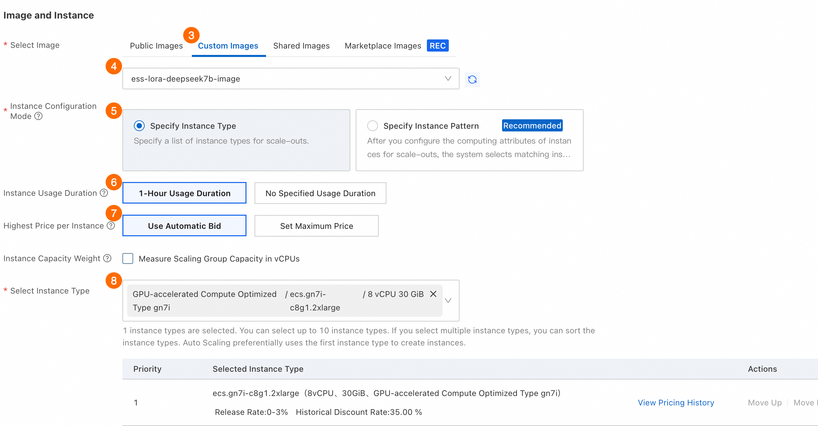Switch to the Public Images tab
Image resolution: width=818 pixels, height=426 pixels.
156,46
